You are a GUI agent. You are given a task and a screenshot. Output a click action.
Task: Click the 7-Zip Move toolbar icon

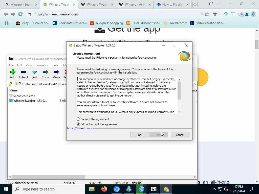coord(56,74)
